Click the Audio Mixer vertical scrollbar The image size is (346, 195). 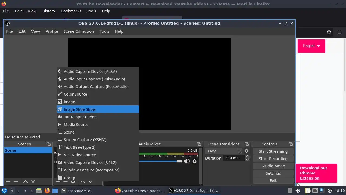coord(200,166)
